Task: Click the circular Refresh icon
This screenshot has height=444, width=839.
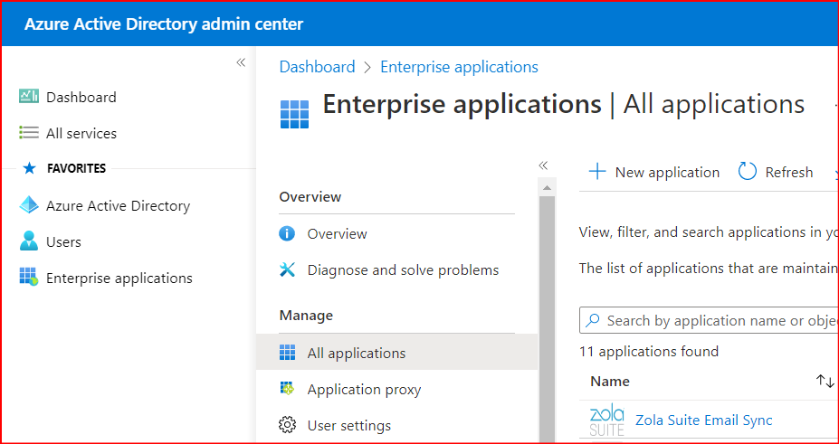Action: click(747, 172)
